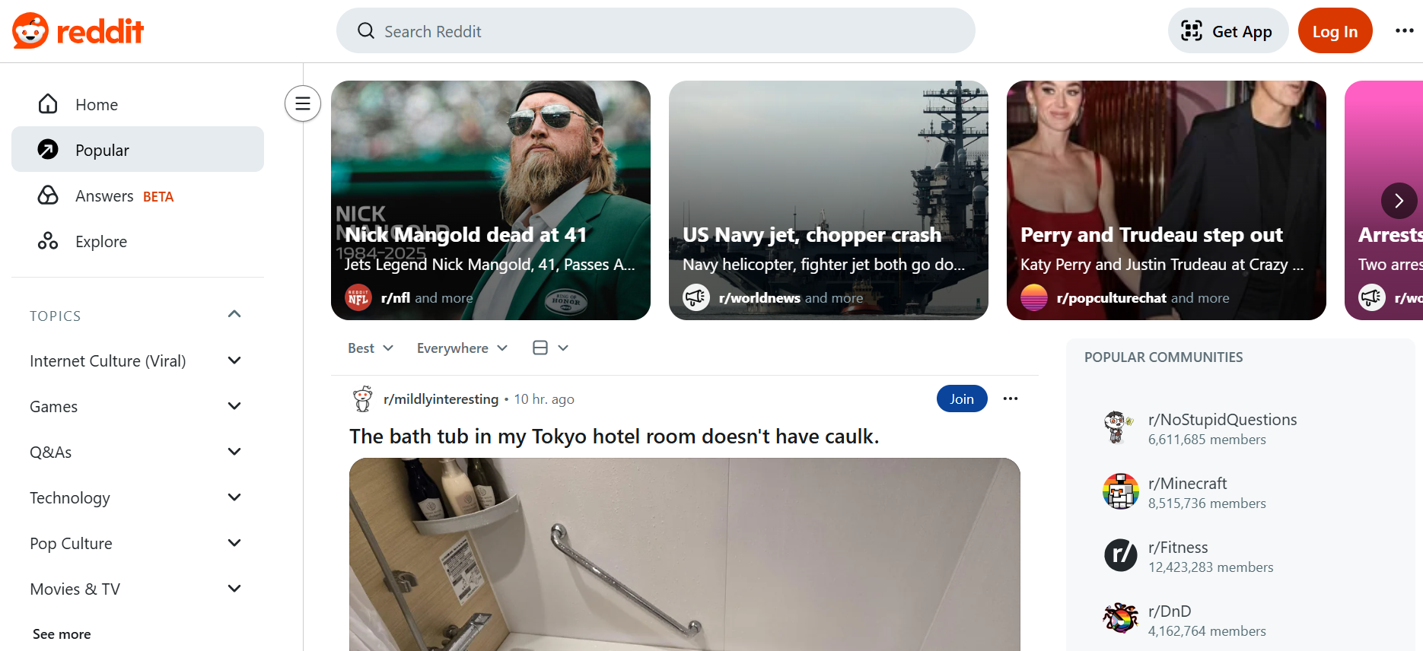Click the r/NoStupidQuestions avatar icon
The height and width of the screenshot is (651, 1423).
coord(1119,427)
